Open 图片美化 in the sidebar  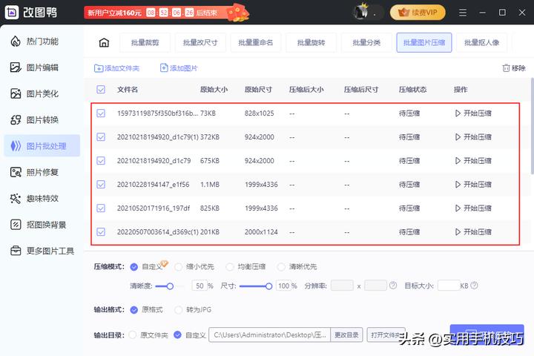coord(42,93)
